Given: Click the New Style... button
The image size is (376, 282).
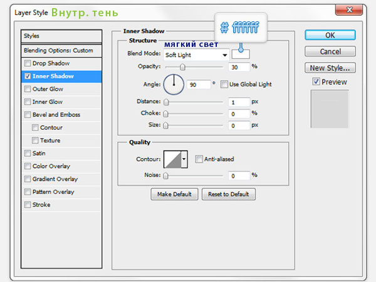Looking at the screenshot, I should (330, 68).
